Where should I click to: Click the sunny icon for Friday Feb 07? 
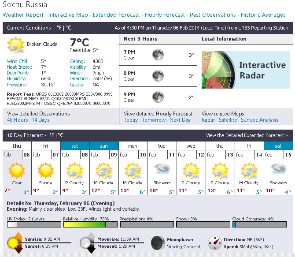45,170
